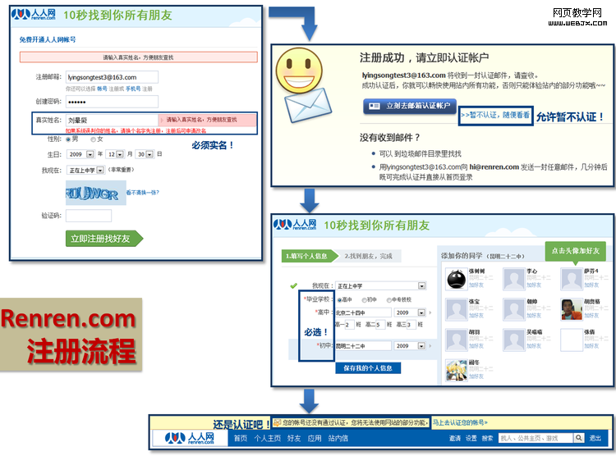The width and height of the screenshot is (616, 456).
Task: Click the 保存我的个人信息 button
Action: 368,368
